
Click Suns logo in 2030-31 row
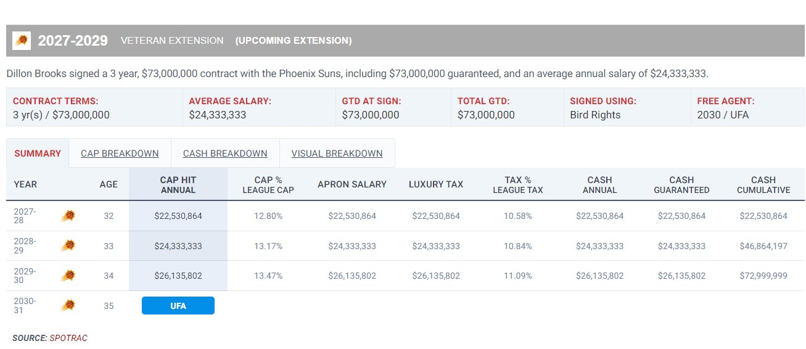68,305
